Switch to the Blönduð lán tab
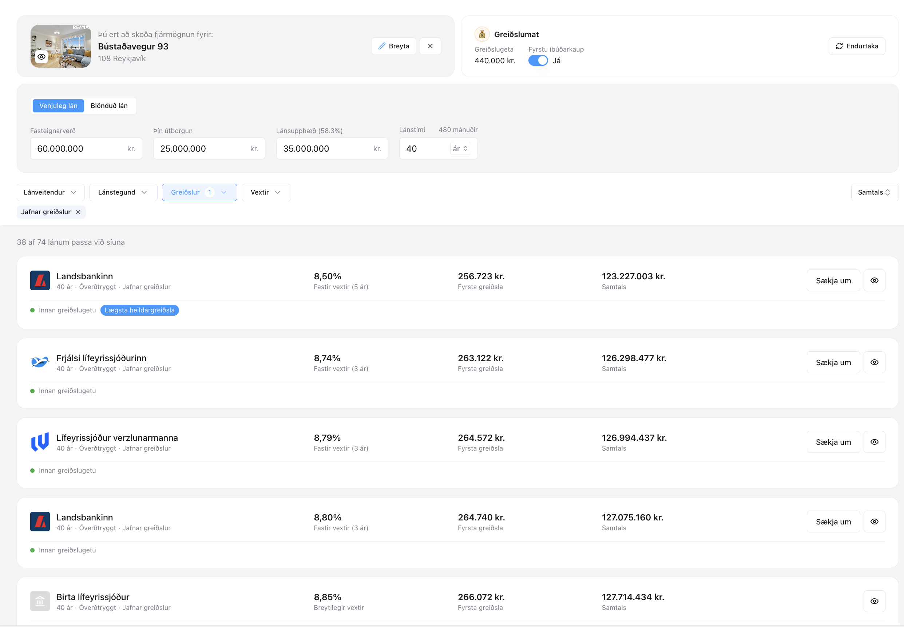Viewport: 904px width, 627px height. coord(109,106)
